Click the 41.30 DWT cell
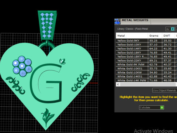This screenshot has height=133, width=177. click(169, 48)
